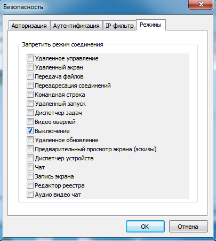Tick the Аудио видео чат checkbox

[30, 195]
